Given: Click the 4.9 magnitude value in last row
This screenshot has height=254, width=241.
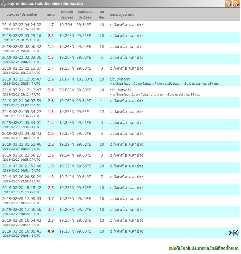Looking at the screenshot, I should point(51,231).
